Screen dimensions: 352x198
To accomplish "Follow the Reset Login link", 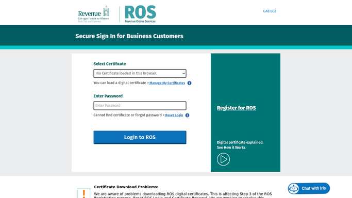I will [174, 115].
